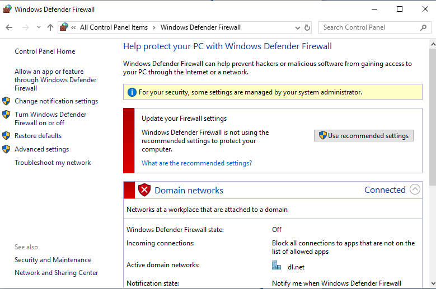The image size is (436, 289).
Task: Click the red shield X Domain networks icon
Action: 144,190
